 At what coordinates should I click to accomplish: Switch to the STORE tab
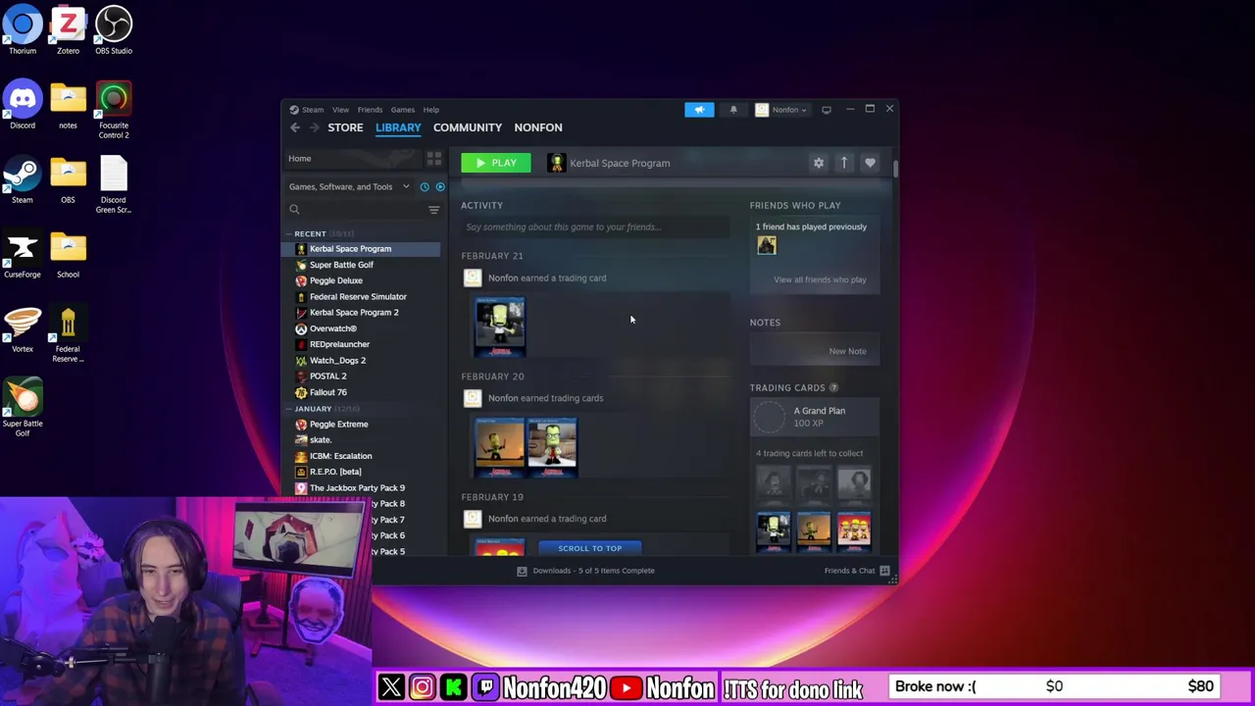tap(345, 127)
